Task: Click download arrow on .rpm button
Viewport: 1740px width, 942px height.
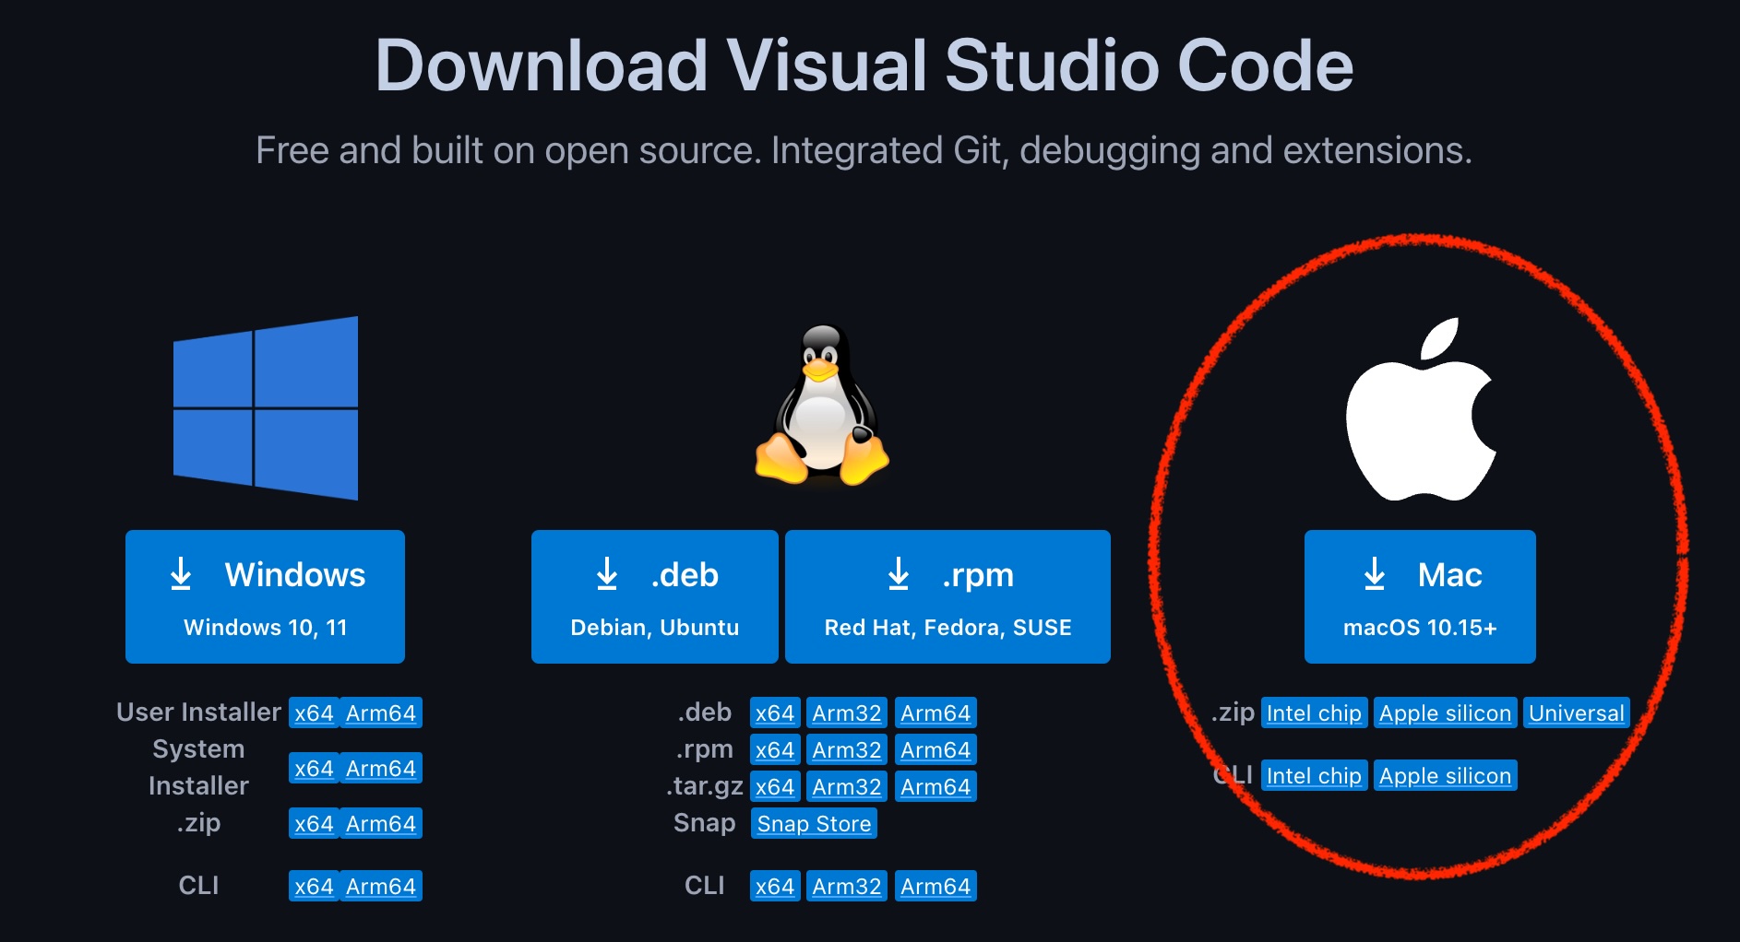Action: tap(899, 574)
